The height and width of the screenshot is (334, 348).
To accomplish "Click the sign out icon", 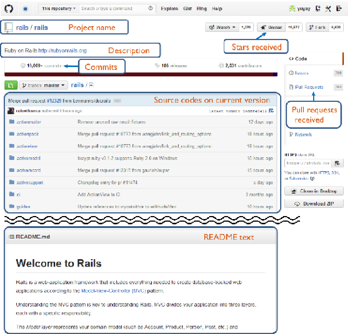I will tap(339, 9).
